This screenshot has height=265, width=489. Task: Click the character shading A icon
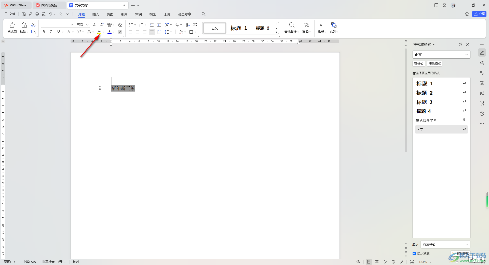tap(120, 32)
